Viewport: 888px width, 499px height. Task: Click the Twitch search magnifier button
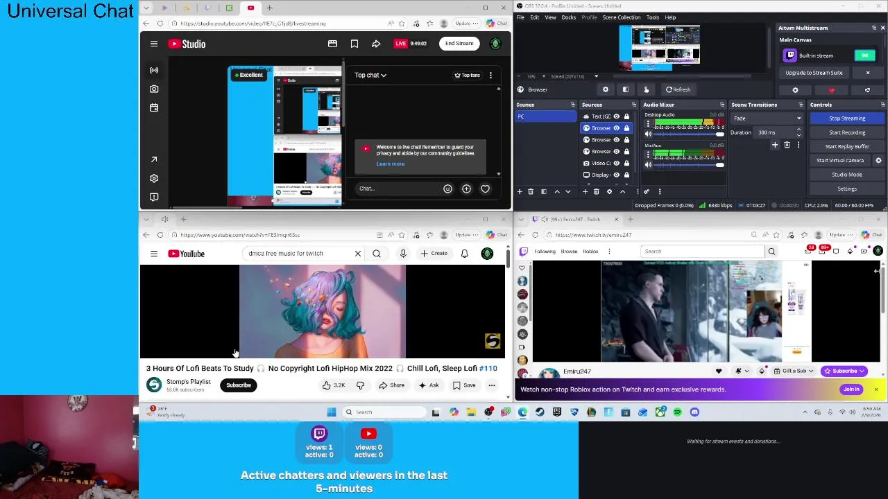click(771, 252)
